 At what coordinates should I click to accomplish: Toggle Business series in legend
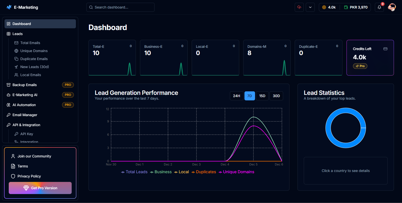click(x=161, y=172)
